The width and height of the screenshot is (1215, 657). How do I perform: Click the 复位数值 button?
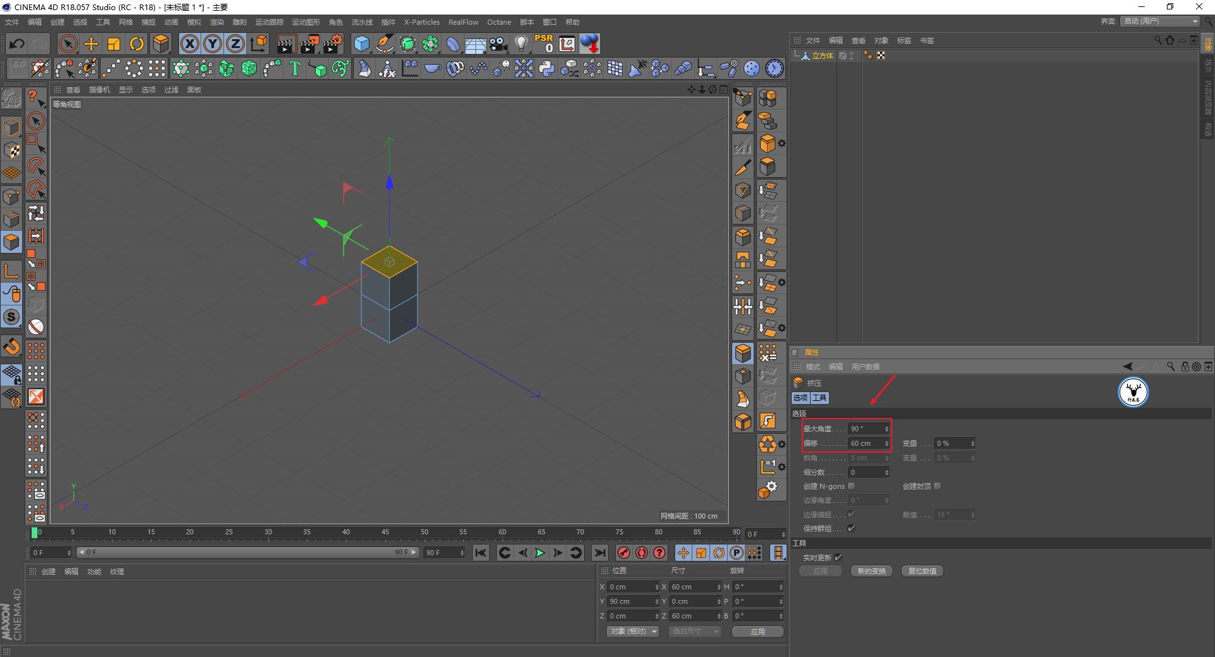click(922, 571)
